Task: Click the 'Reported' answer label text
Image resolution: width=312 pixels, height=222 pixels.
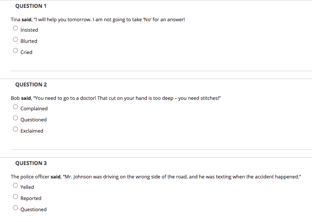Action: (31, 198)
